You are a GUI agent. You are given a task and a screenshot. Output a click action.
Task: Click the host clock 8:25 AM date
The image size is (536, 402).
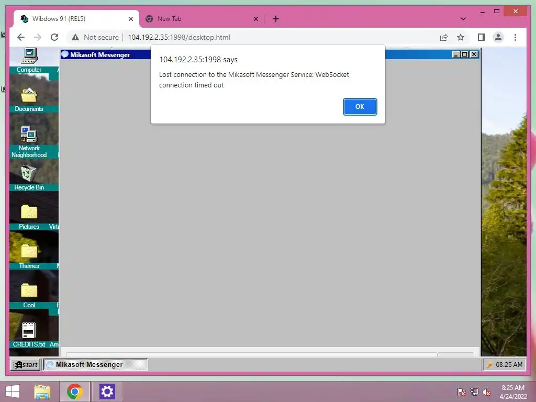(x=513, y=392)
